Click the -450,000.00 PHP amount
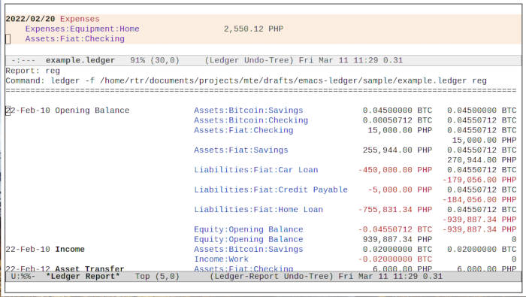 pyautogui.click(x=394, y=170)
